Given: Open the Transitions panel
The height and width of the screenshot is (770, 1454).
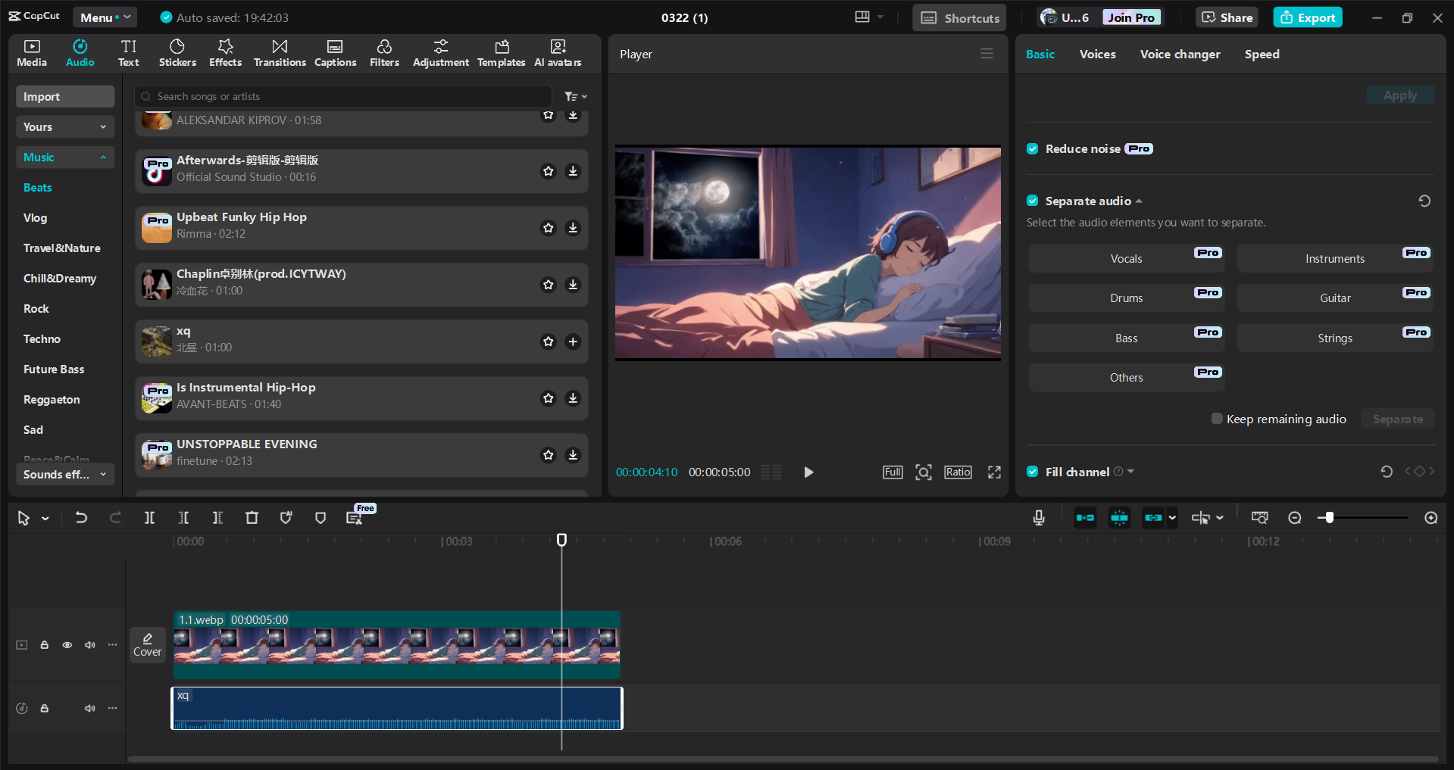Looking at the screenshot, I should [279, 52].
